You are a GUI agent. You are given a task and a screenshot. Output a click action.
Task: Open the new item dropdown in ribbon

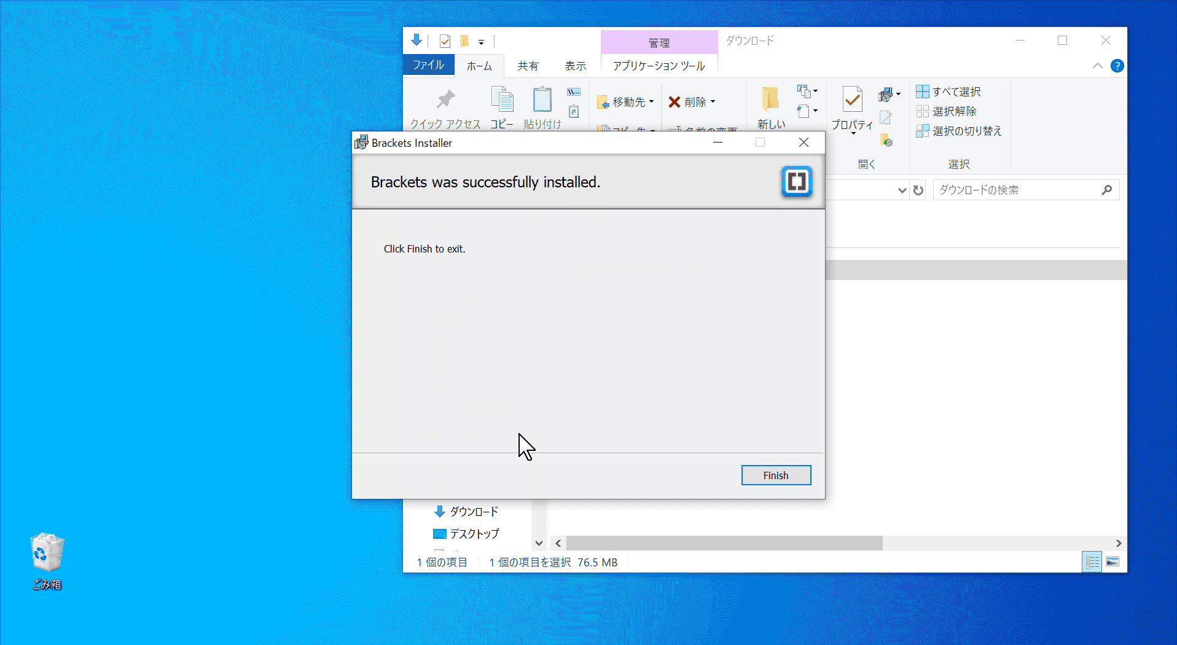point(807,92)
